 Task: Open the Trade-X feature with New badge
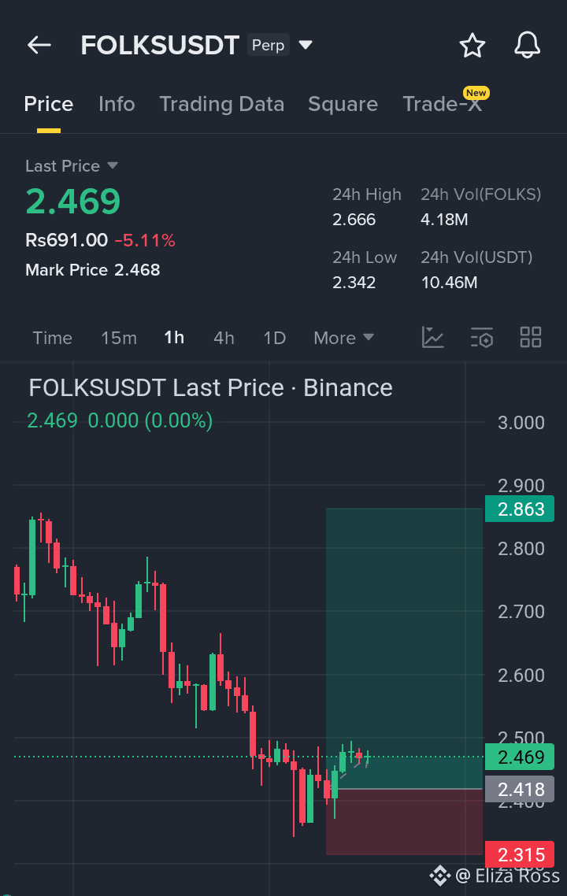443,104
